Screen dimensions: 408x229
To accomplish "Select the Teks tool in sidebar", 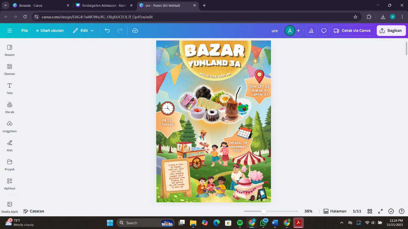I will pyautogui.click(x=10, y=88).
